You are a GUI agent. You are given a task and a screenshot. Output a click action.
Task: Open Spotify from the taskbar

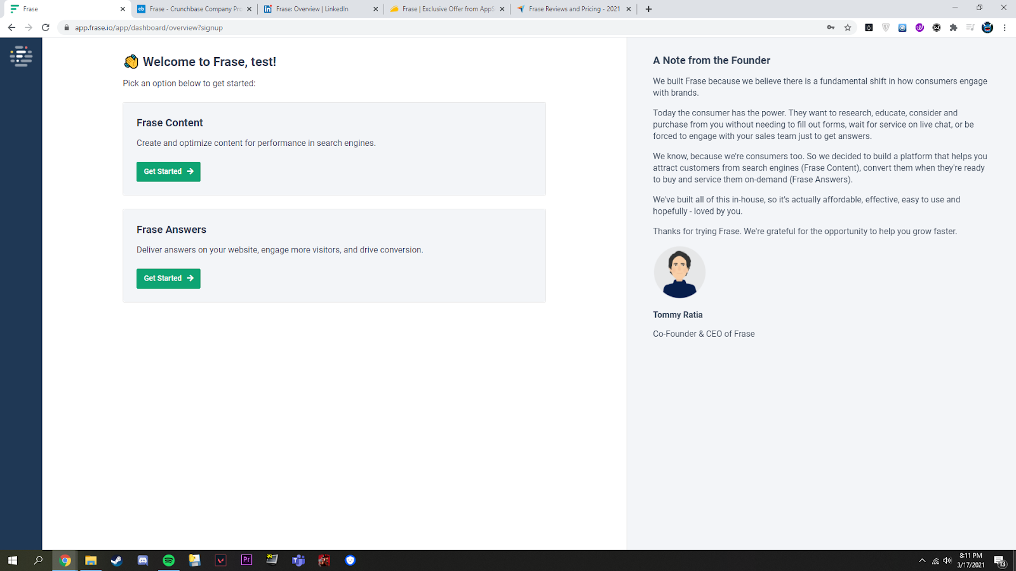[x=169, y=560]
